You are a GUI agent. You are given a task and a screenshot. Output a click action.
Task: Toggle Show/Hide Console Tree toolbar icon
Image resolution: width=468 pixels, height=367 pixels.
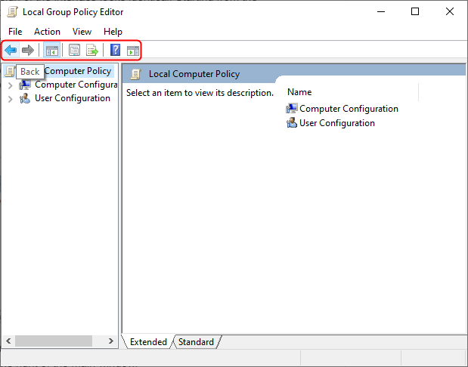(x=52, y=50)
